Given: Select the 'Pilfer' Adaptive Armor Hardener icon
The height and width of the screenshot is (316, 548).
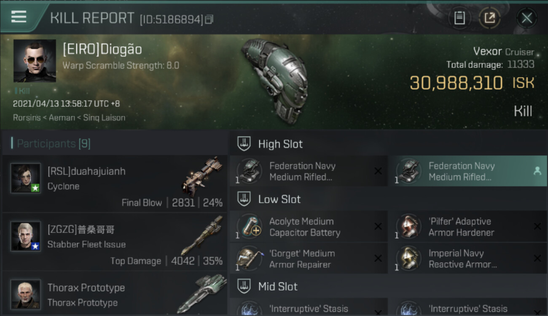Looking at the screenshot, I should click(x=409, y=227).
